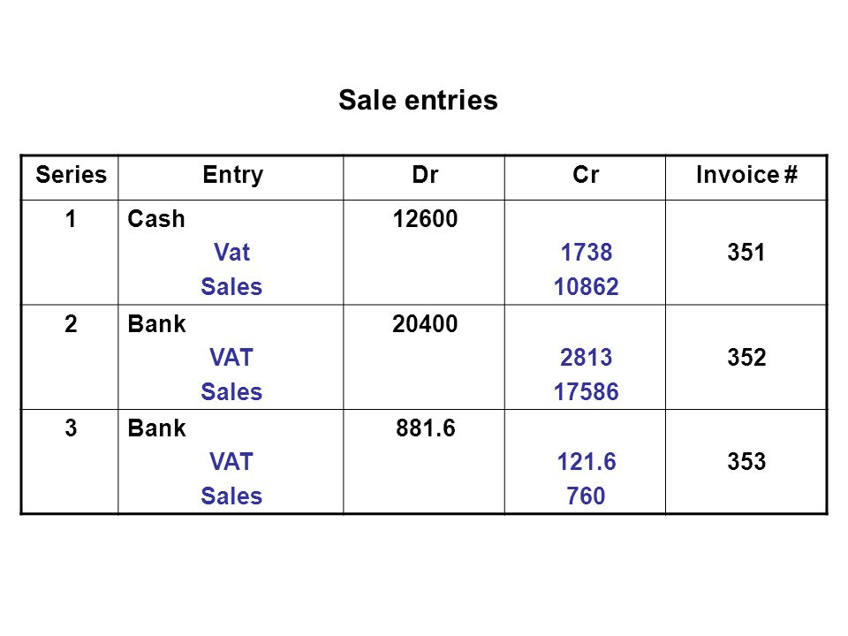Select the Series column header

tap(71, 175)
